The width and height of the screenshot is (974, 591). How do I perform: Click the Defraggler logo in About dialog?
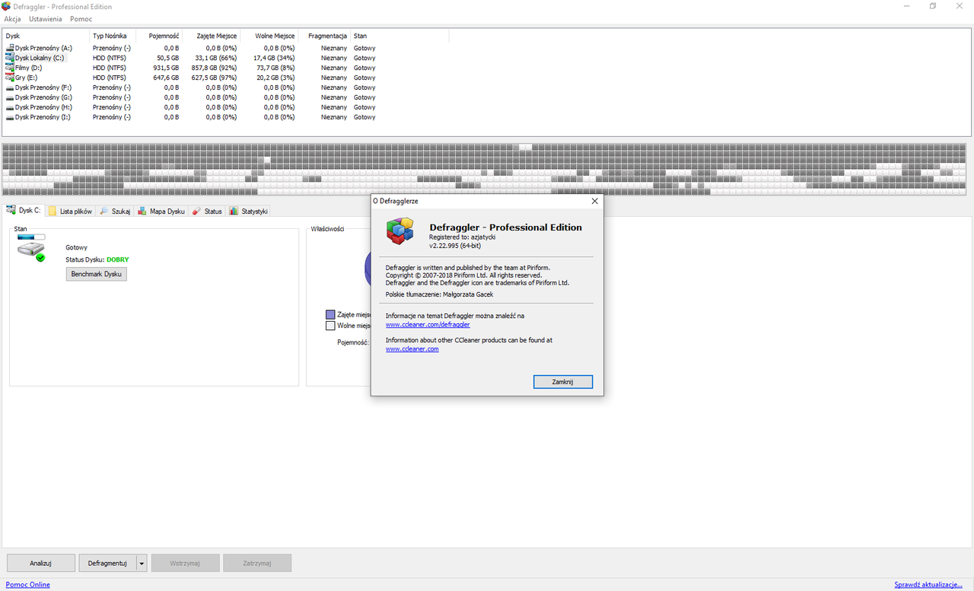[x=399, y=231]
